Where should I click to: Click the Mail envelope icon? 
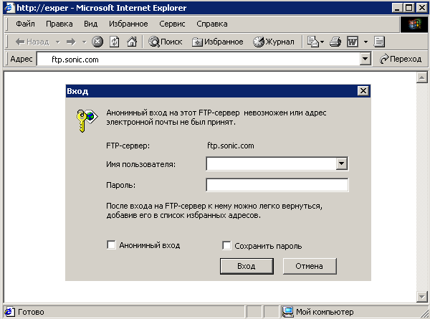tap(313, 42)
